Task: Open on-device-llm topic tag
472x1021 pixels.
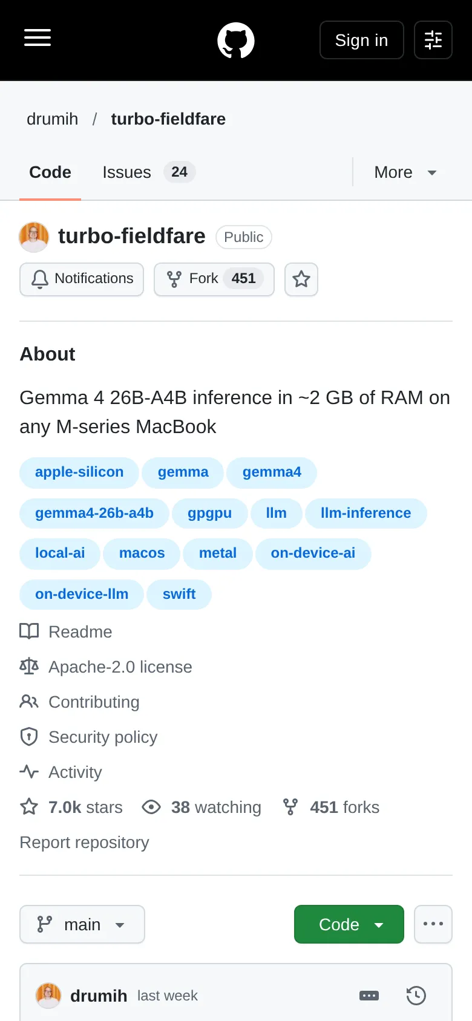Action: (82, 595)
